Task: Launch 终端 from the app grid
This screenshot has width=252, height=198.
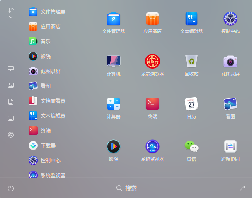Action: pyautogui.click(x=153, y=108)
